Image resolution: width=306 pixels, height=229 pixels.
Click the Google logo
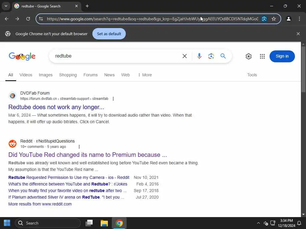click(x=22, y=56)
